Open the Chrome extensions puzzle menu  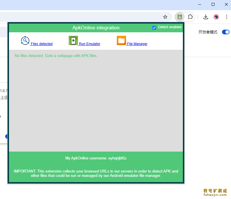pyautogui.click(x=190, y=17)
